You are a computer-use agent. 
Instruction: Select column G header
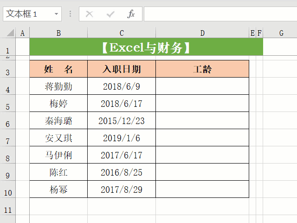pos(281,33)
